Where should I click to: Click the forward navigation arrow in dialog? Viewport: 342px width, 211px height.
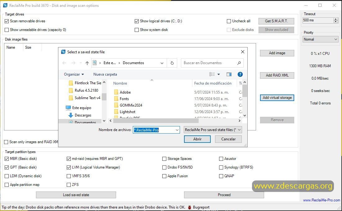coord(73,63)
